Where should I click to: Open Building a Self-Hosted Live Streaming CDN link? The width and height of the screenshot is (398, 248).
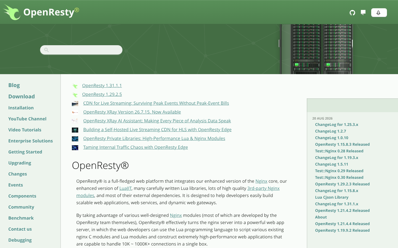(157, 130)
